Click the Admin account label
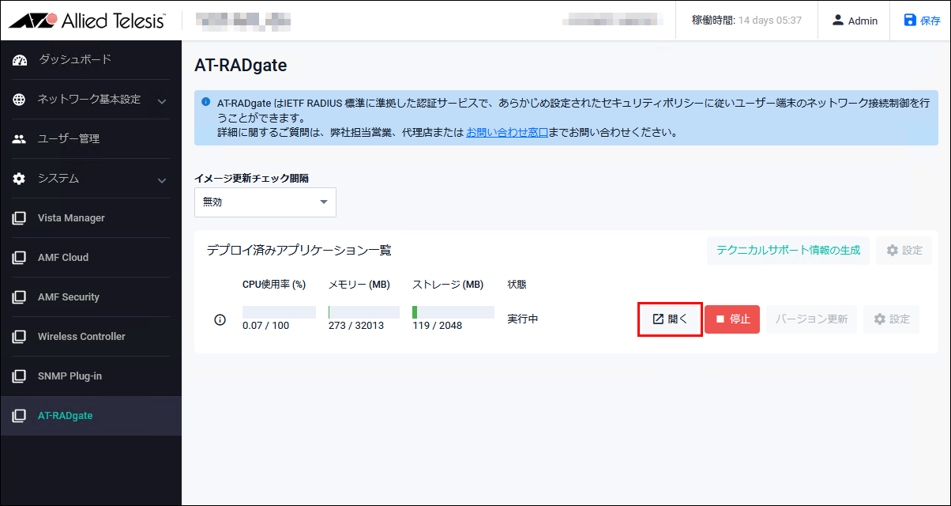 coord(863,21)
